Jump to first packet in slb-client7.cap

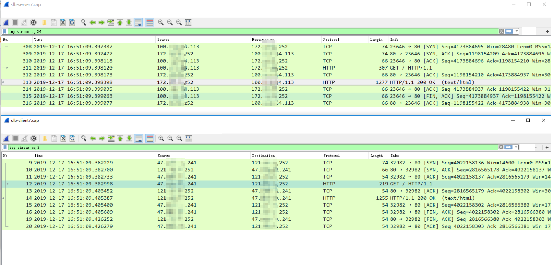click(x=120, y=138)
